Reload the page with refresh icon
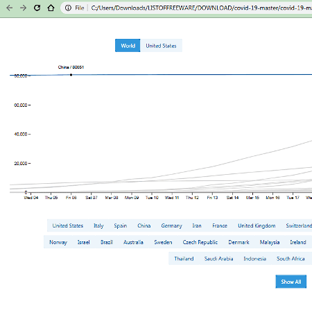The height and width of the screenshot is (317, 312). click(x=37, y=8)
